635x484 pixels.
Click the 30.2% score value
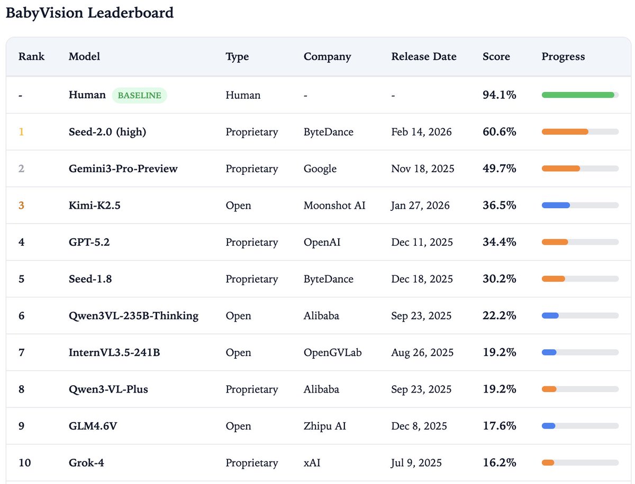coord(499,278)
